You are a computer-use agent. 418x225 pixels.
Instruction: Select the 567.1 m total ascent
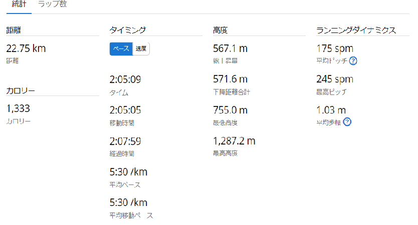pos(230,48)
